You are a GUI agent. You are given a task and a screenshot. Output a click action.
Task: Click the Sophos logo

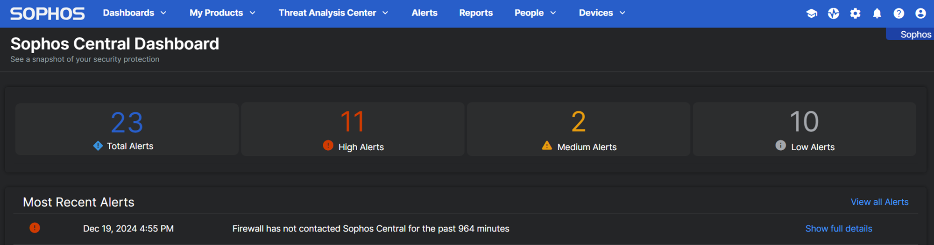pos(47,14)
